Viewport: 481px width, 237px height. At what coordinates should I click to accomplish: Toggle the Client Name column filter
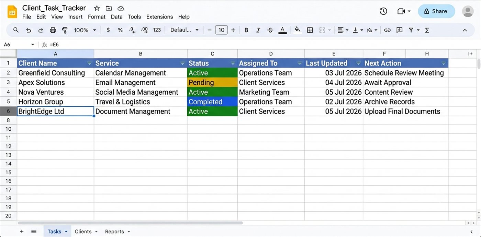click(x=89, y=63)
